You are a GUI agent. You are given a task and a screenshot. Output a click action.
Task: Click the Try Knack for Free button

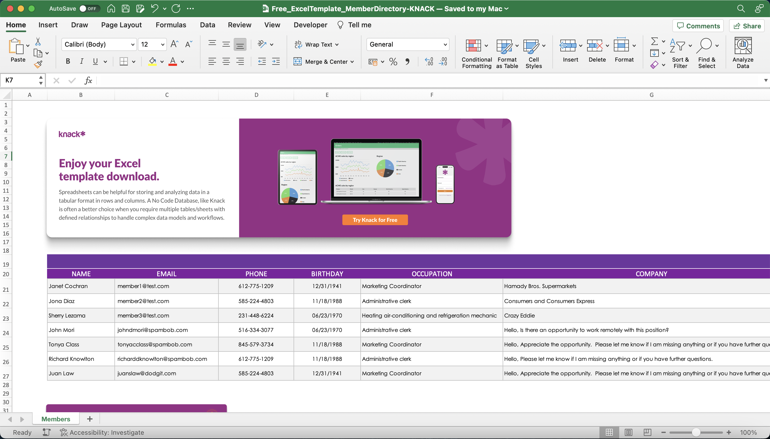pos(375,220)
